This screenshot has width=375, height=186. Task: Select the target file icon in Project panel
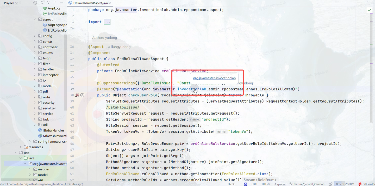[35, 3]
